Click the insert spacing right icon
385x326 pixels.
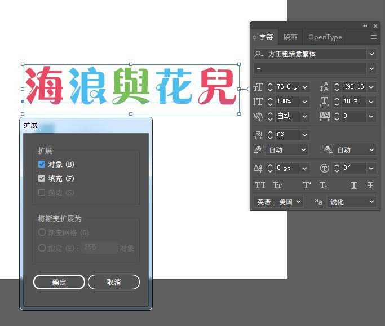pyautogui.click(x=328, y=149)
